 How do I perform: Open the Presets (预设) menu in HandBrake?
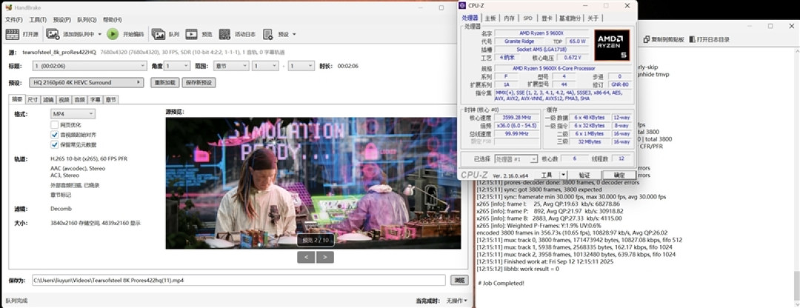(x=61, y=20)
